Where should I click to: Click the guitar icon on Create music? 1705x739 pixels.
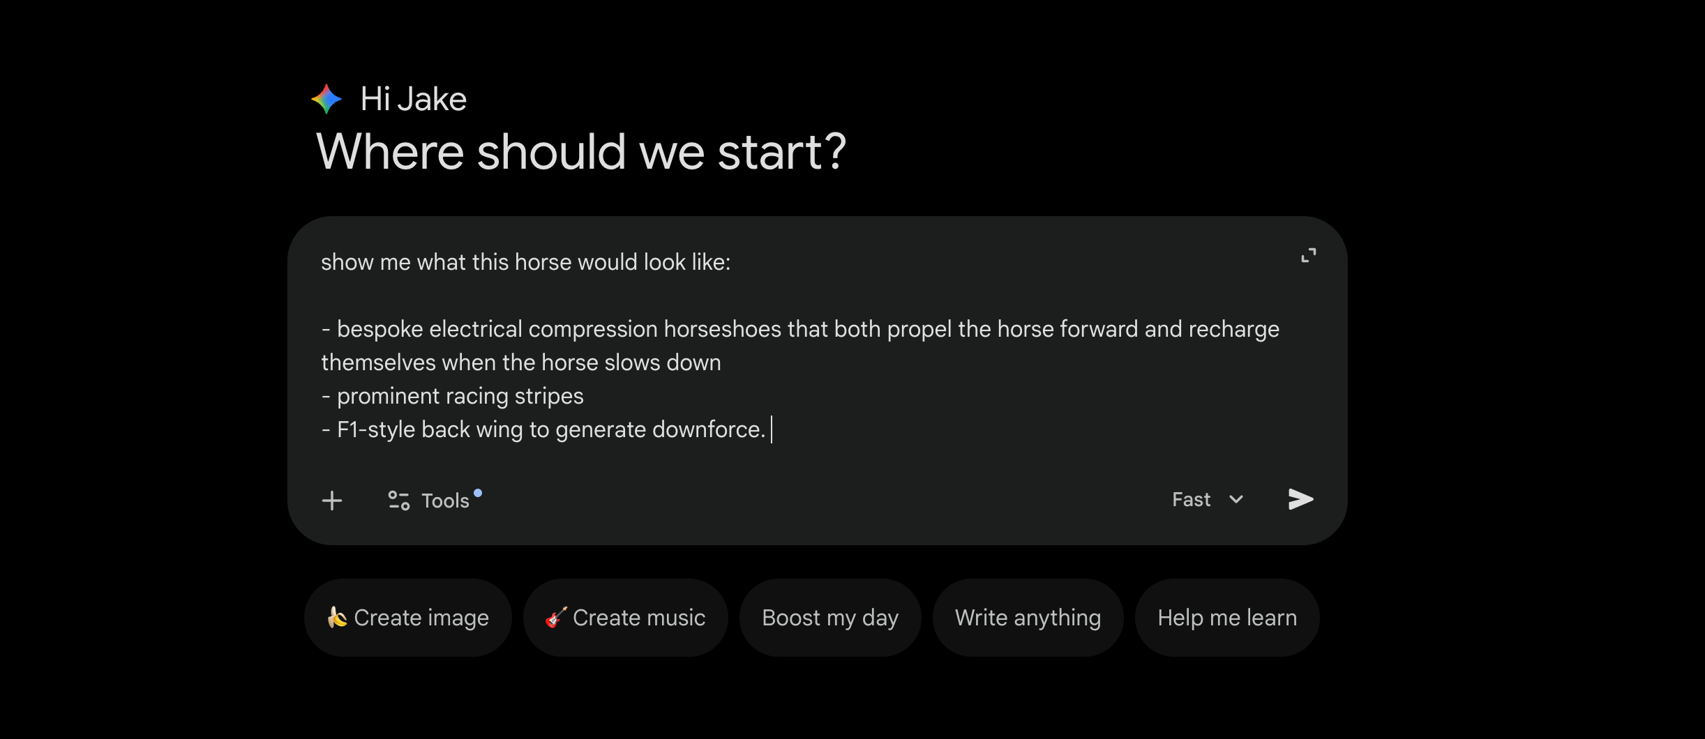coord(556,617)
